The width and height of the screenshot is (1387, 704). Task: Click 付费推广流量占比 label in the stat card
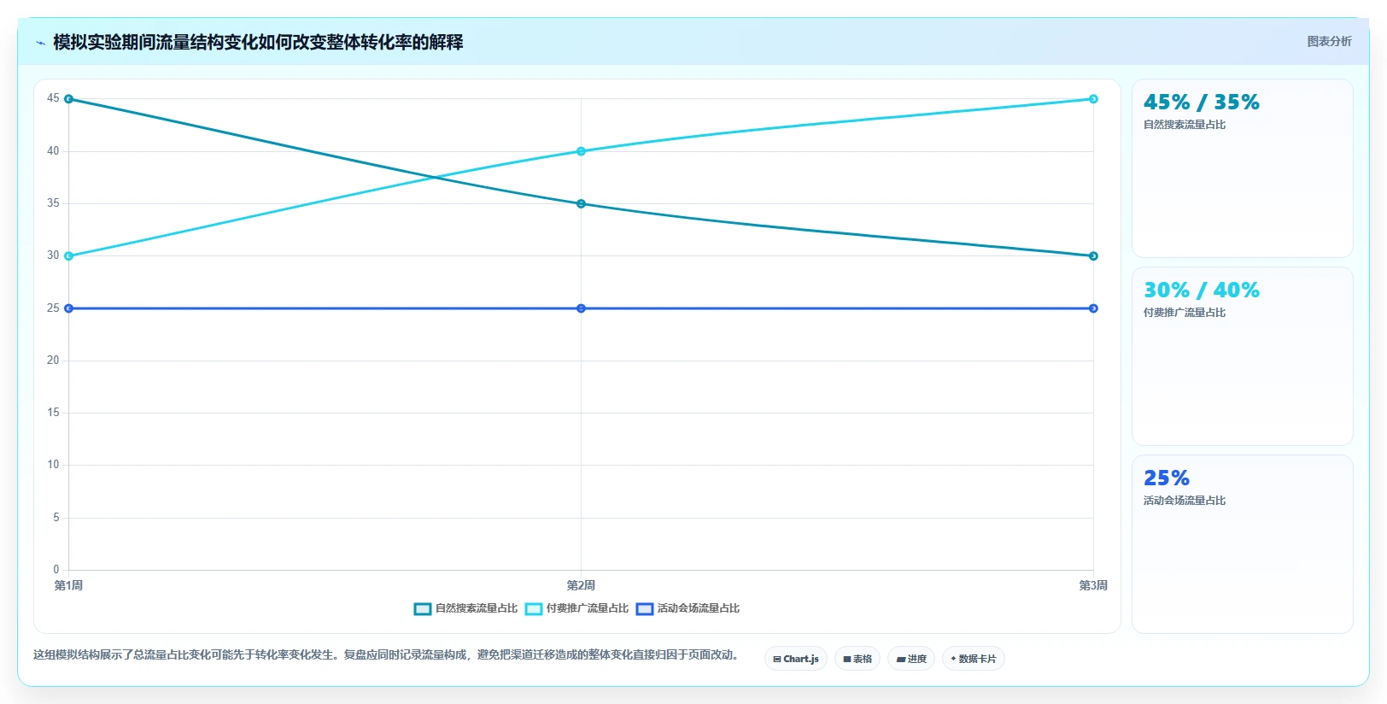pos(1185,313)
